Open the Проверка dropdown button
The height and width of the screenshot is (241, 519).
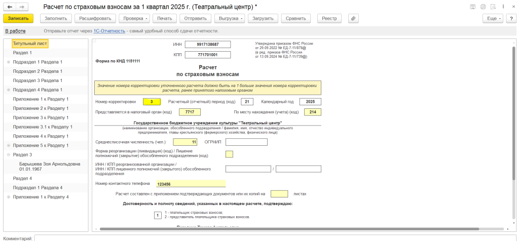[134, 18]
